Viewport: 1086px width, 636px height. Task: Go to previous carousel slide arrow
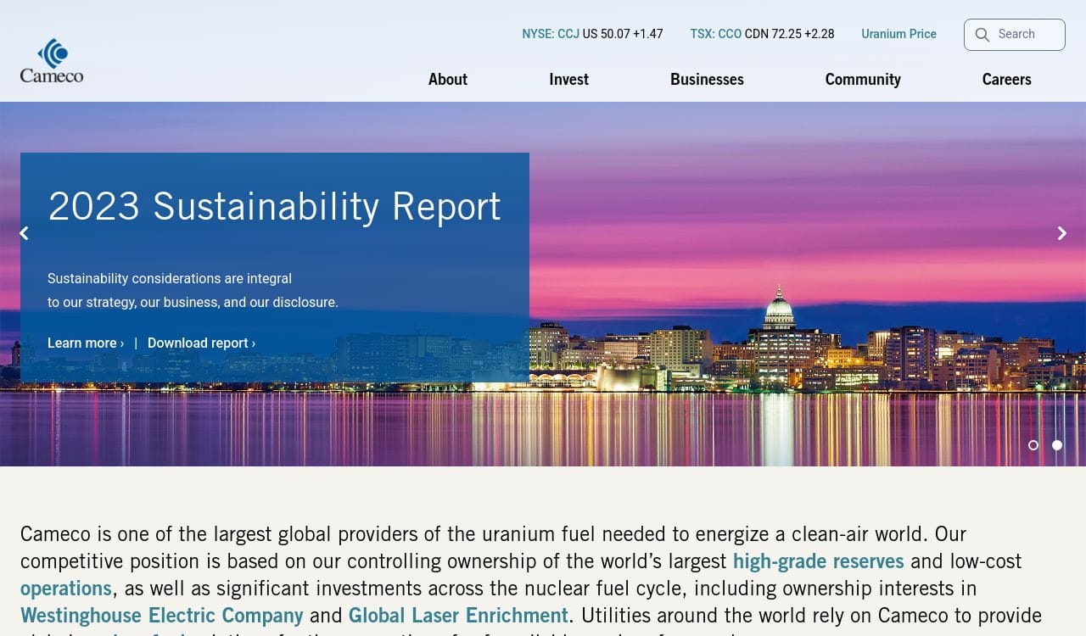click(x=24, y=233)
